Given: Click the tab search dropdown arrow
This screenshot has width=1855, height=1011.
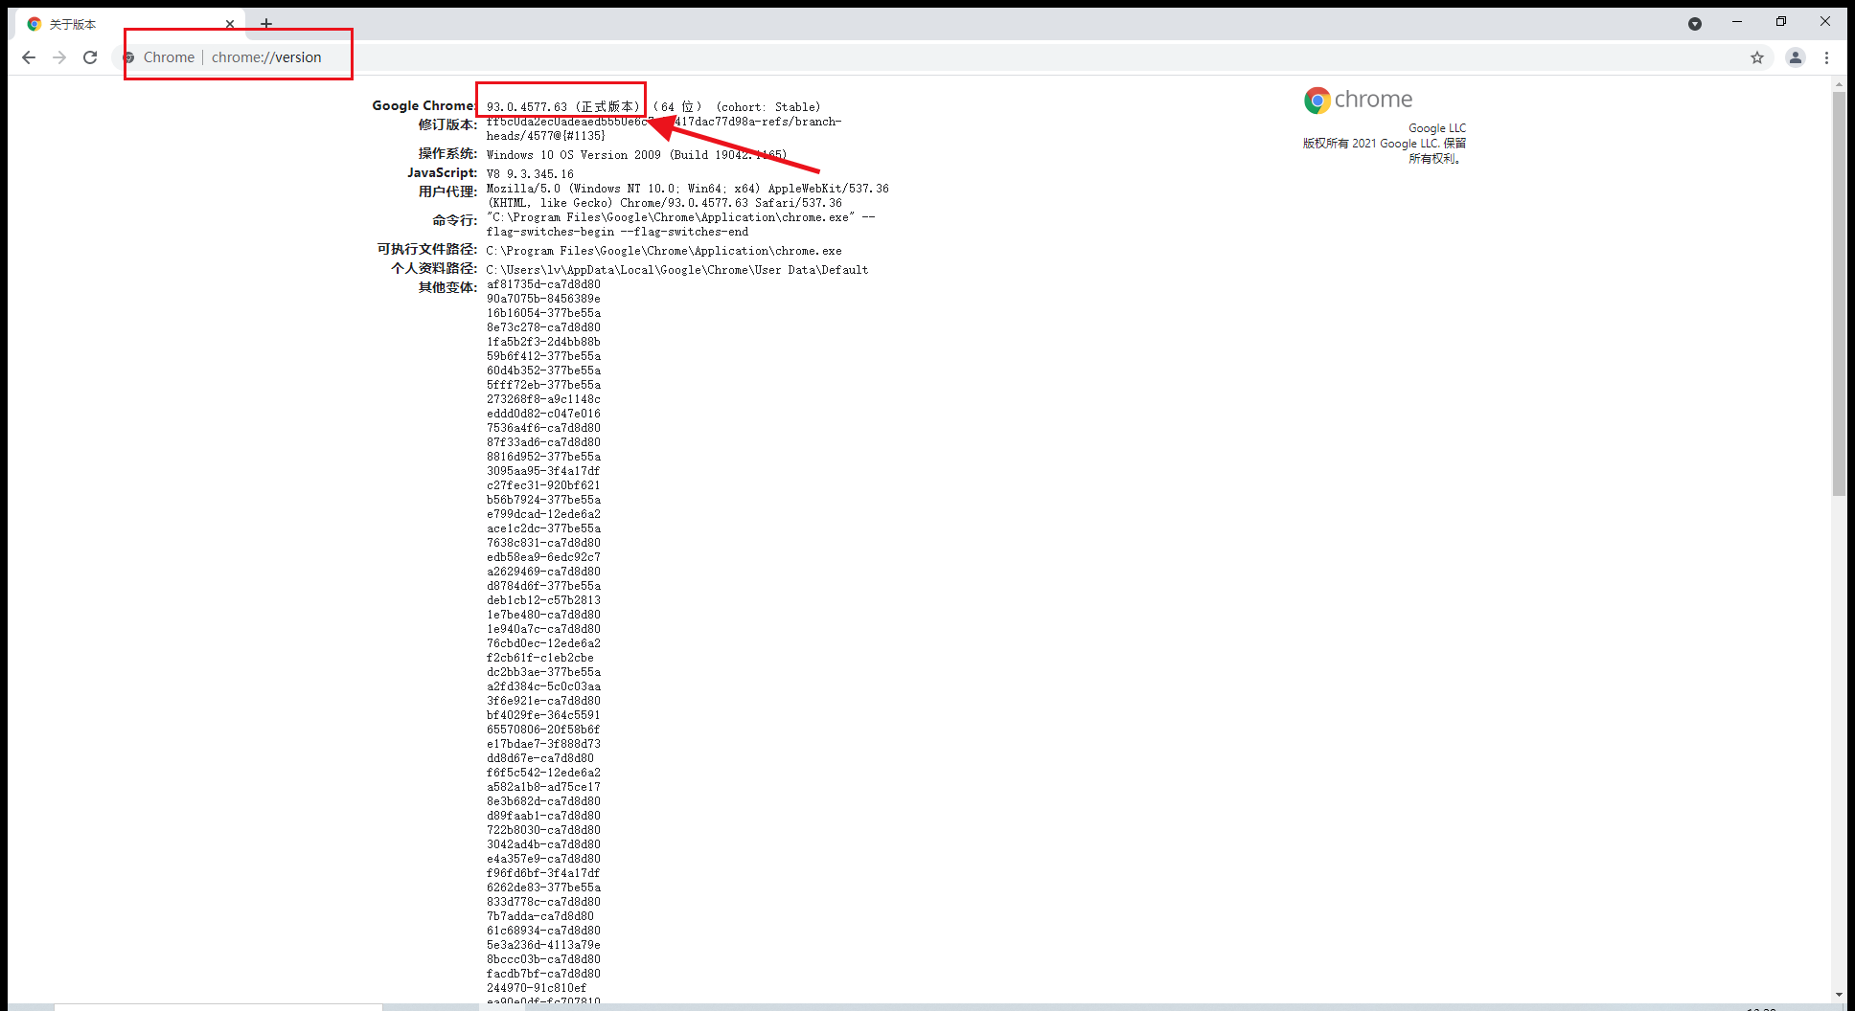Looking at the screenshot, I should pos(1695,24).
